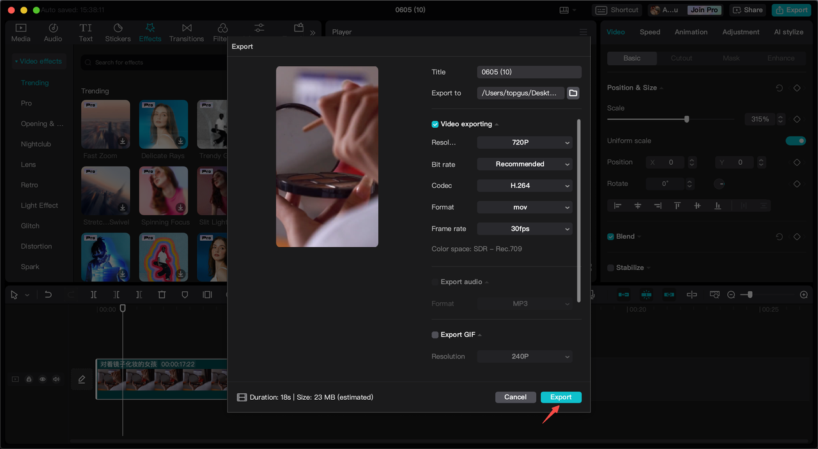Open the Stickers panel
This screenshot has height=449, width=818.
click(x=118, y=33)
